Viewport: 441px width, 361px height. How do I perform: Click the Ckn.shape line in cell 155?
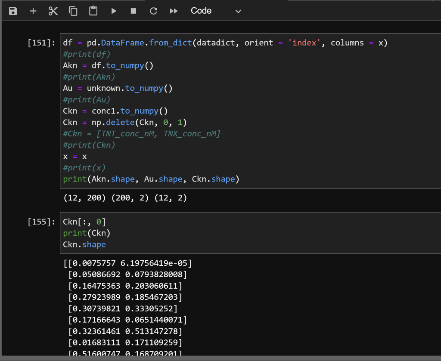click(x=84, y=244)
